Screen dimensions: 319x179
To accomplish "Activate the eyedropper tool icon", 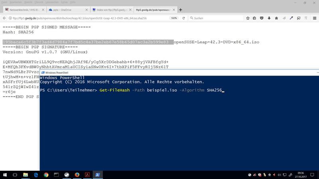I will pyautogui.click(x=291, y=18).
